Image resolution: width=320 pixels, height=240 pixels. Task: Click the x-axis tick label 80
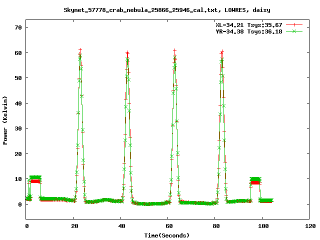216,226
